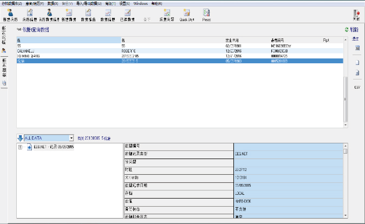The height and width of the screenshot is (224, 365).
Task: Click the new patient record person icon
Action: click(x=10, y=12)
